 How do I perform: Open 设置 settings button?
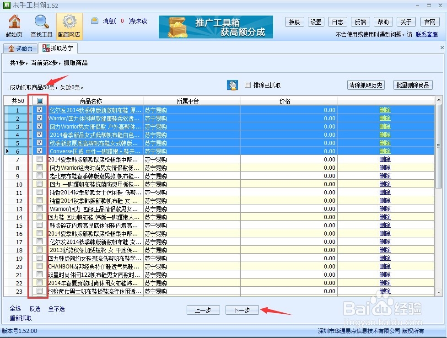tap(316, 22)
